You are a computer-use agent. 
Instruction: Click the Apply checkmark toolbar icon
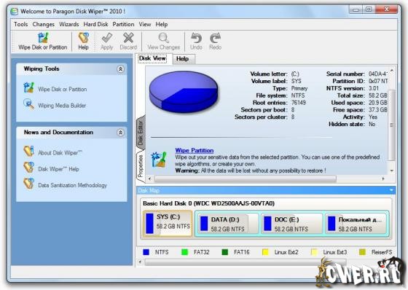click(x=106, y=38)
